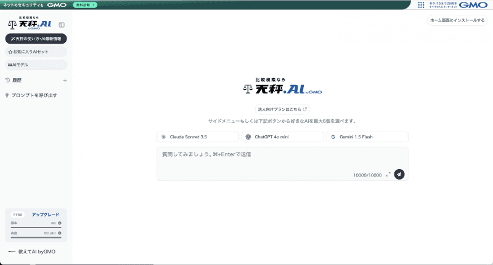
Task: Open the Claude Sonnet 3.5 model selector
Action: coord(198,136)
